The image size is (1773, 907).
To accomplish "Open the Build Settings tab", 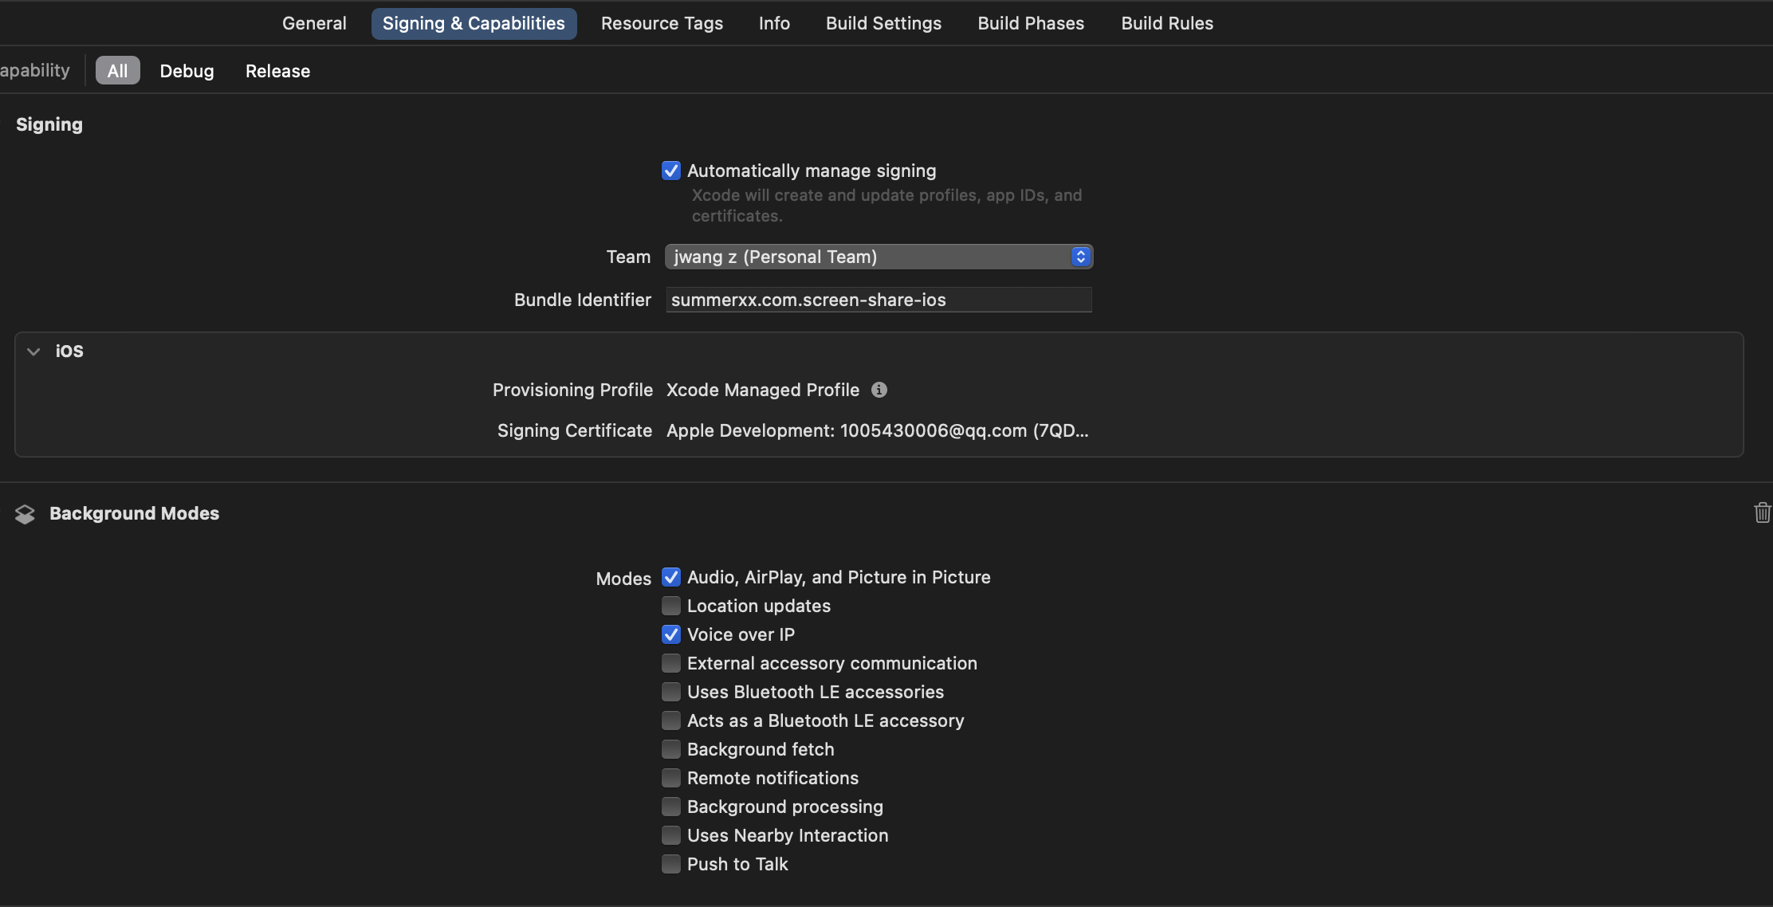I will click(883, 23).
